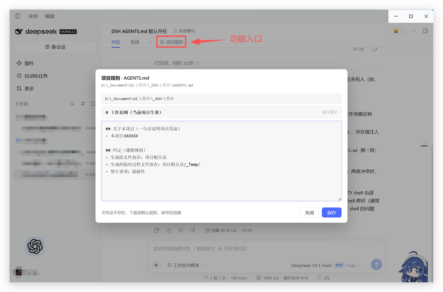Copy the reply with copy icon

pos(157,230)
